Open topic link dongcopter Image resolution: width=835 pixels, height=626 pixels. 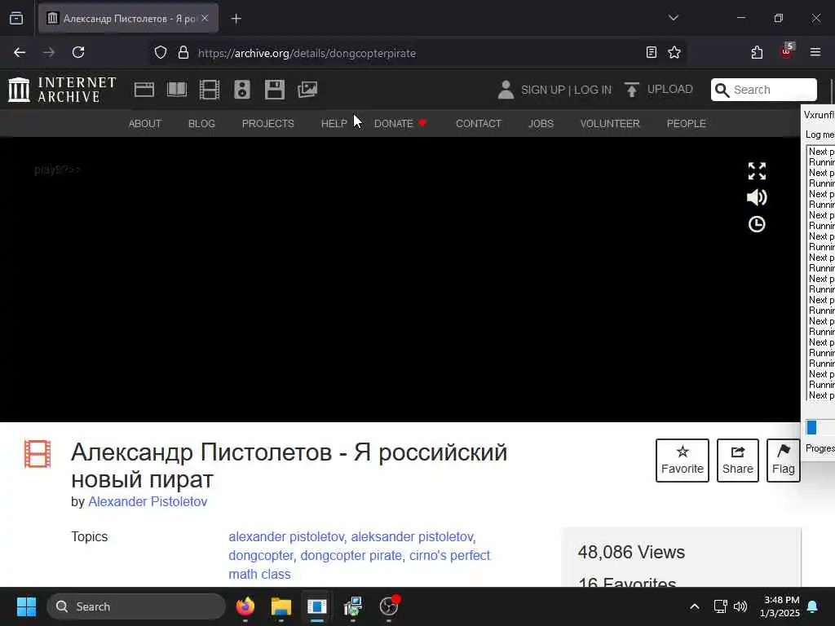260,555
